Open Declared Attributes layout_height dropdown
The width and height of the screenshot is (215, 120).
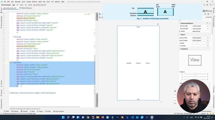point(208,29)
